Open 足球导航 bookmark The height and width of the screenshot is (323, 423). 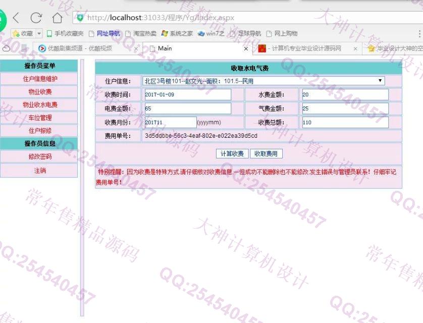tap(245, 33)
